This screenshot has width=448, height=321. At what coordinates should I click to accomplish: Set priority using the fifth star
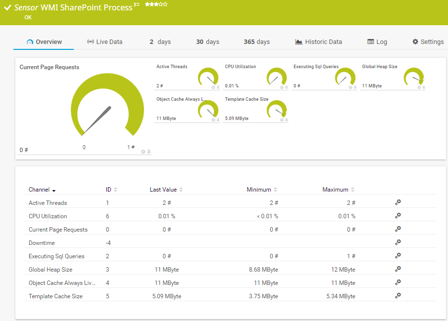coord(165,4)
